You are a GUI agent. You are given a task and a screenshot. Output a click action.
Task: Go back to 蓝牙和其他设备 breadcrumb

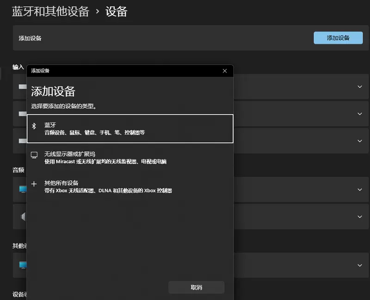click(50, 11)
